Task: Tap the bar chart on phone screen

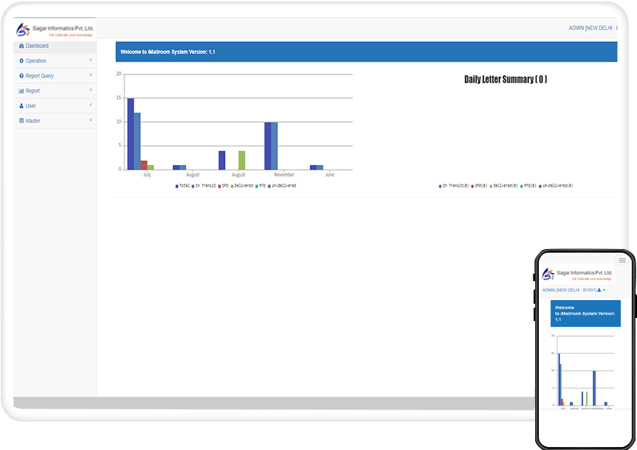Action: 583,372
